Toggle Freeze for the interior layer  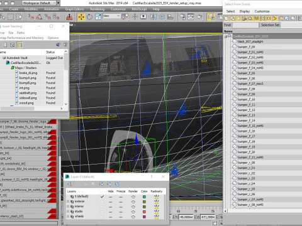(x=121, y=207)
